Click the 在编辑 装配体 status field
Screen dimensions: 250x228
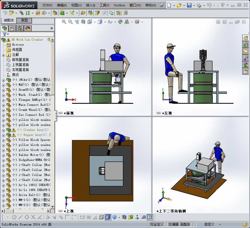pos(179,224)
